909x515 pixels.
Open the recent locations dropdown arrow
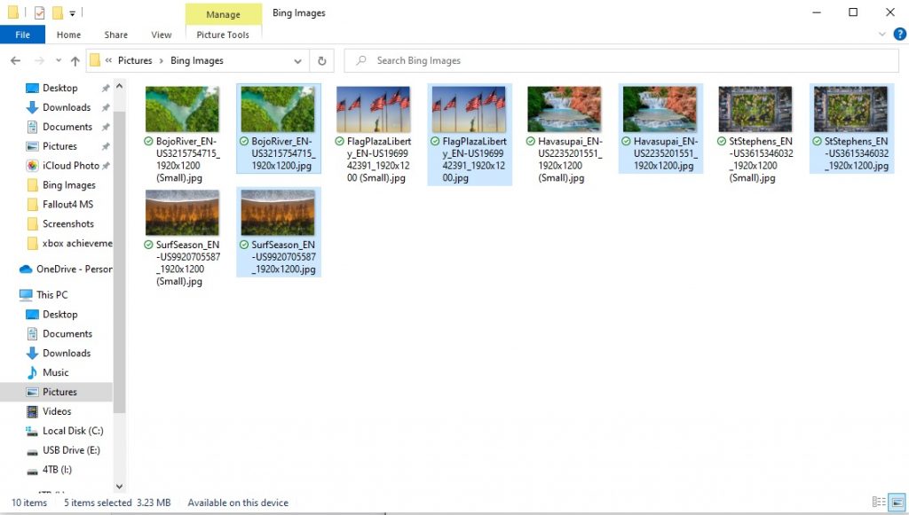point(58,60)
